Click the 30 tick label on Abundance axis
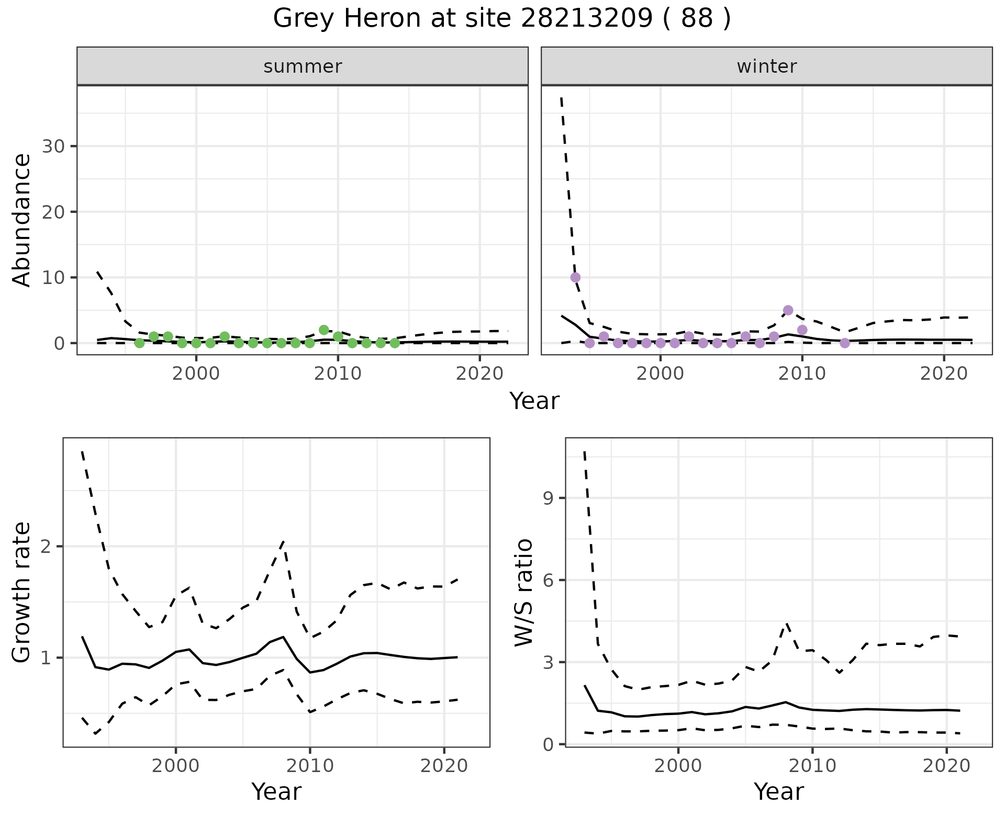 [x=53, y=146]
